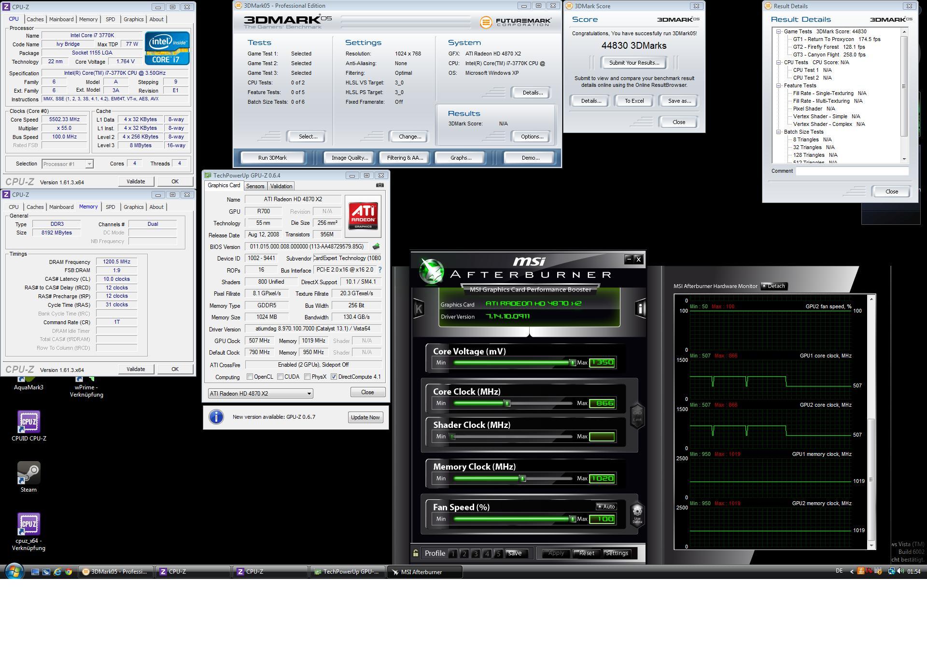Open the wPrime desktop shortcut
This screenshot has height=660, width=927.
point(86,387)
